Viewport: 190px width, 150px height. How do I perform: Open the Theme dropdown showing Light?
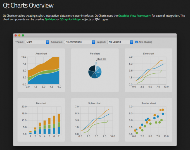click(37, 42)
